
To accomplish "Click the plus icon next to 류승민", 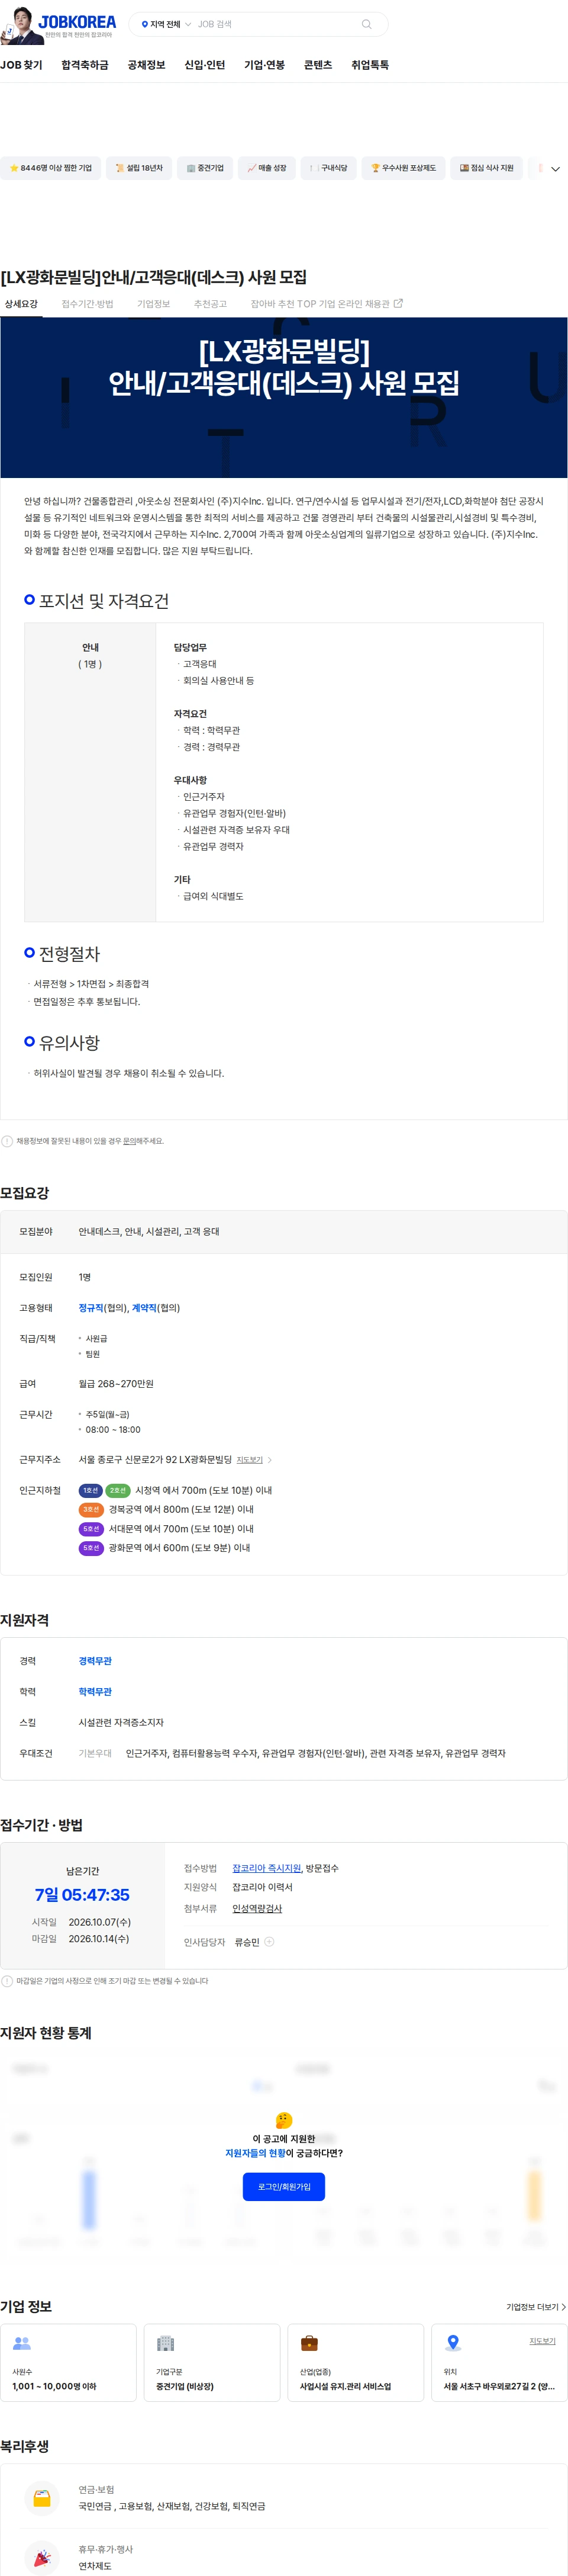I will point(269,1941).
